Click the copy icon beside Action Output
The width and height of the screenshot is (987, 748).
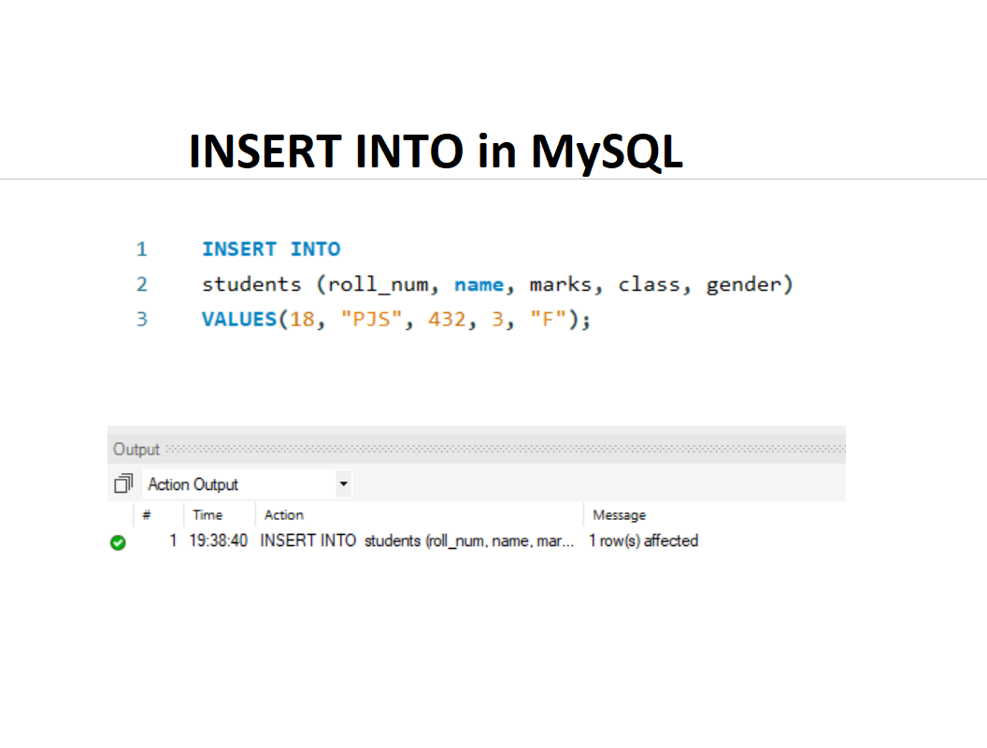pyautogui.click(x=123, y=484)
